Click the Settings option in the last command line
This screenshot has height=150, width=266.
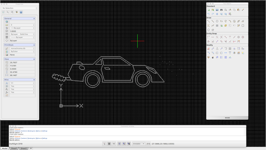(x=45, y=138)
